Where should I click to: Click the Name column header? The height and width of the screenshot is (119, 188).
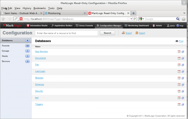pyautogui.click(x=38, y=47)
